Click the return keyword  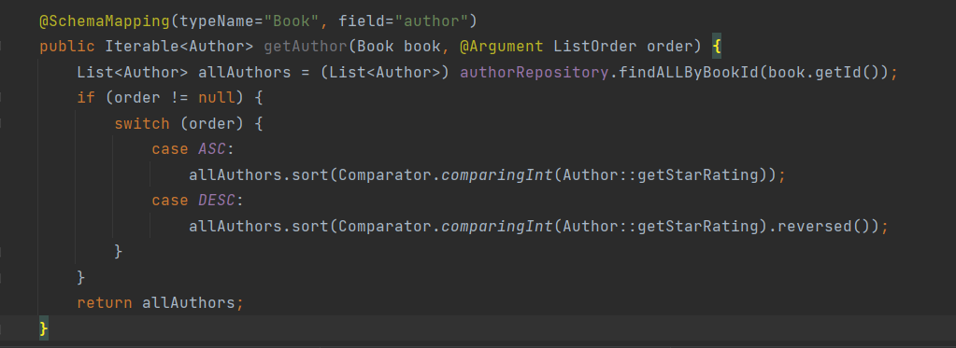point(105,302)
